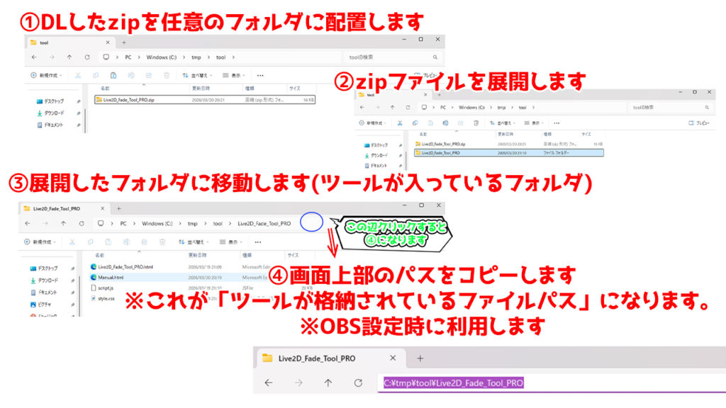
Task: Click the up-arrow navigation icon in the bottom enlarged window
Action: pos(328,382)
